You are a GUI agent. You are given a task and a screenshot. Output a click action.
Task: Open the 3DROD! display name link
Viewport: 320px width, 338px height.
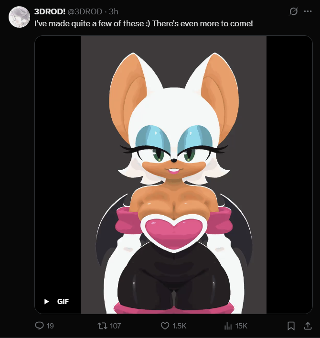(50, 11)
